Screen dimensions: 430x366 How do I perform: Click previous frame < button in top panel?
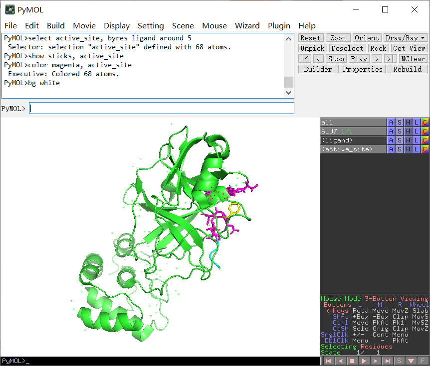(x=318, y=59)
